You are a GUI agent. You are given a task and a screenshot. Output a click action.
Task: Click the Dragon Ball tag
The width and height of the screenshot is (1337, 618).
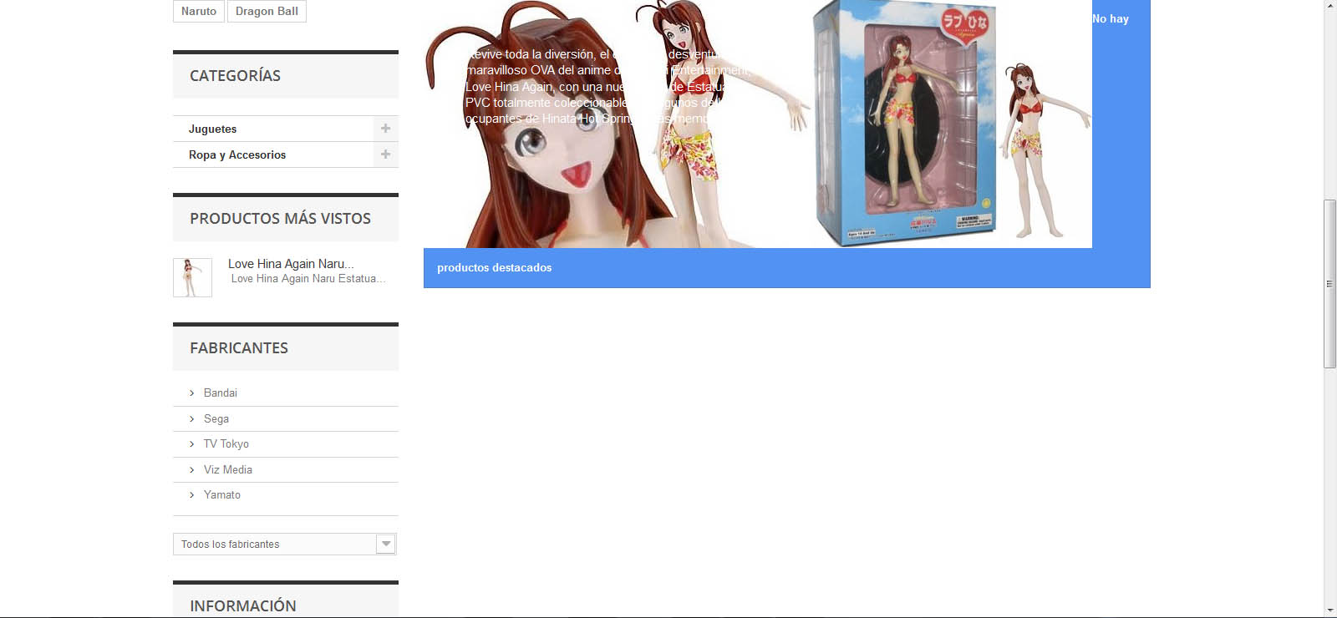[267, 11]
